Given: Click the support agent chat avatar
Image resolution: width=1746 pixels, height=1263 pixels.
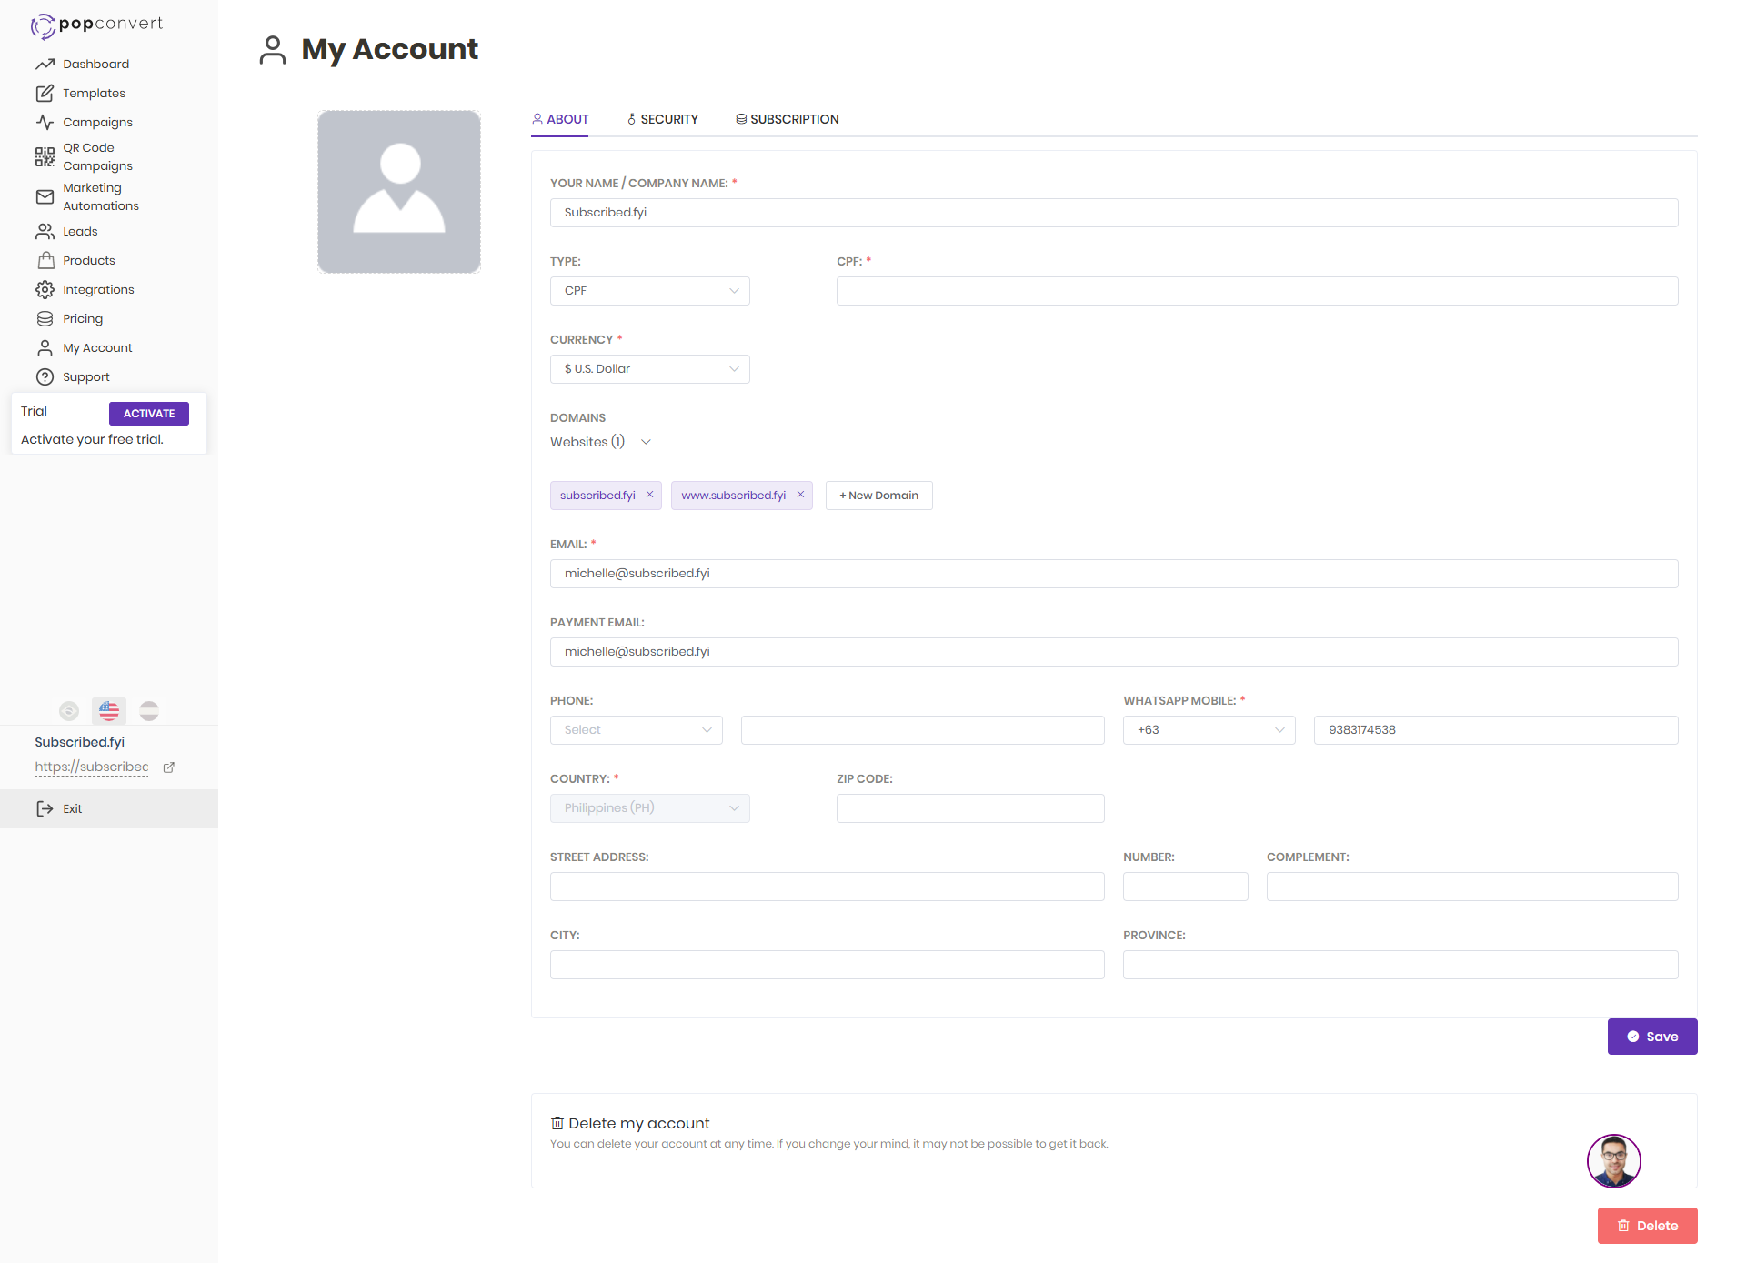Looking at the screenshot, I should click(x=1613, y=1160).
